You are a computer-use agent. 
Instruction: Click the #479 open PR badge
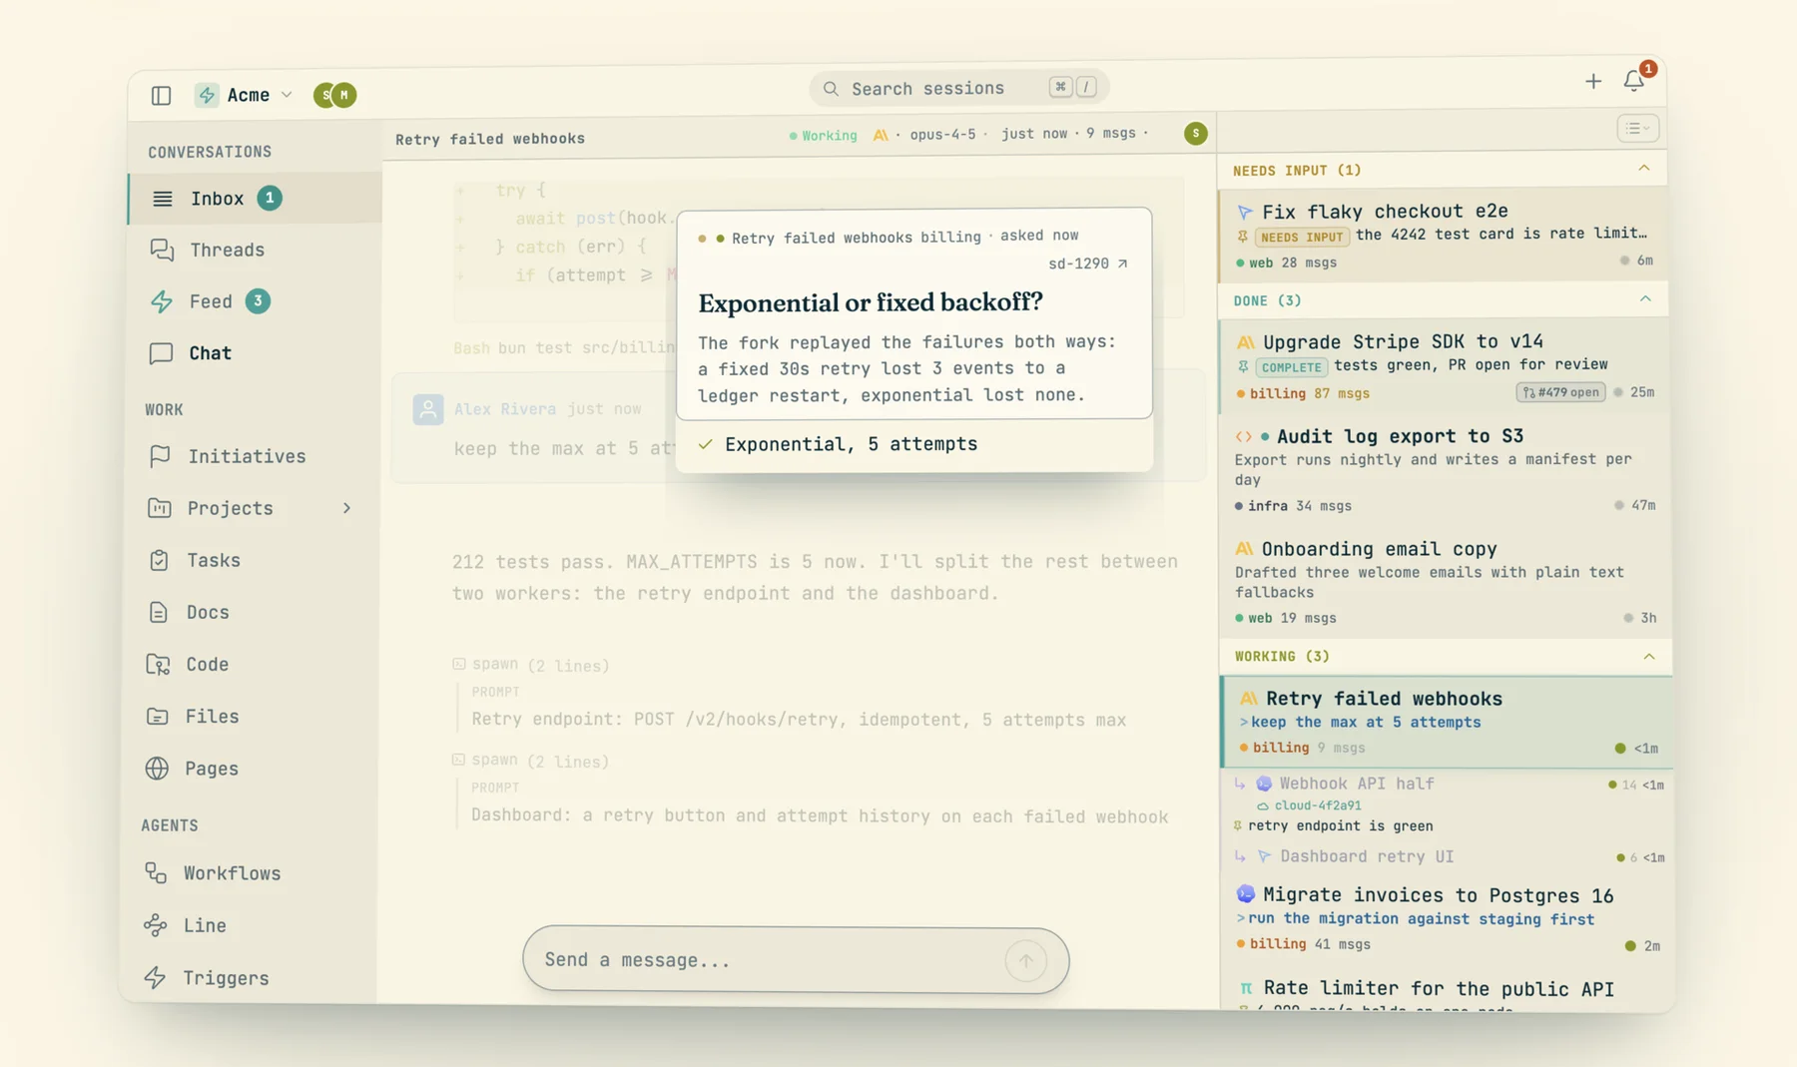coord(1560,392)
